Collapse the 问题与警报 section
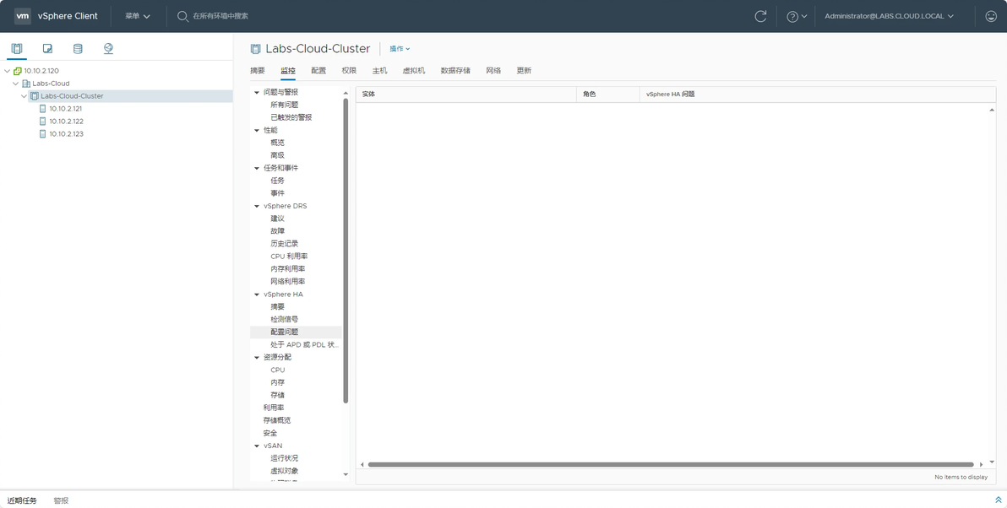The height and width of the screenshot is (508, 1007). [x=257, y=92]
